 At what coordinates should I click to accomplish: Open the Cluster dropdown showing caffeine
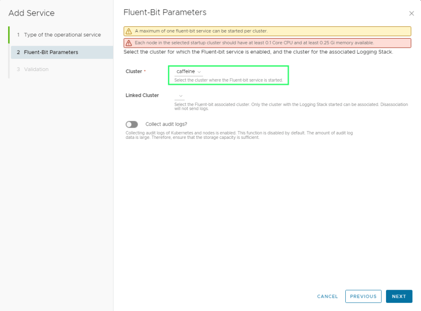pyautogui.click(x=188, y=71)
